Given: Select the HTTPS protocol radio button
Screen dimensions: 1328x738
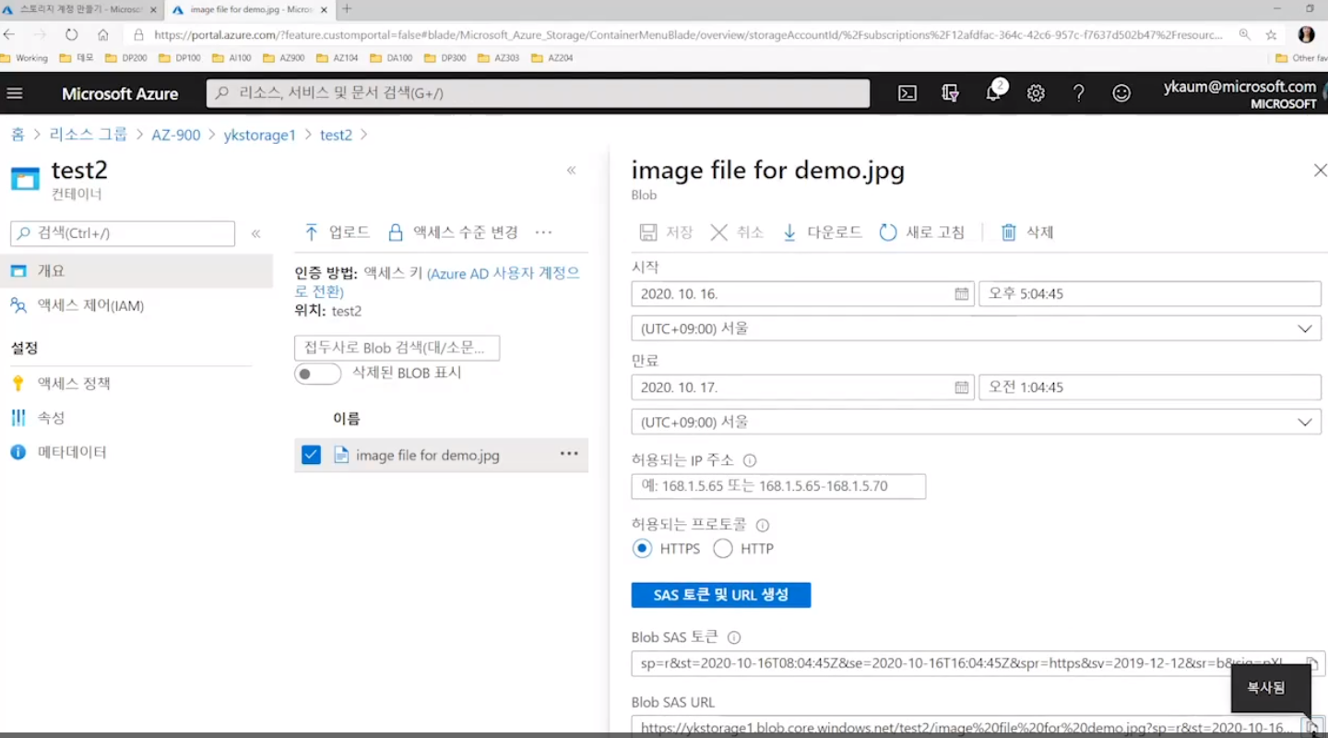Looking at the screenshot, I should [x=642, y=549].
